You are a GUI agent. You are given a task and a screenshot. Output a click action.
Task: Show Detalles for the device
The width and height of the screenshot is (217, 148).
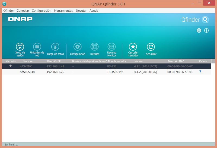click(x=95, y=47)
